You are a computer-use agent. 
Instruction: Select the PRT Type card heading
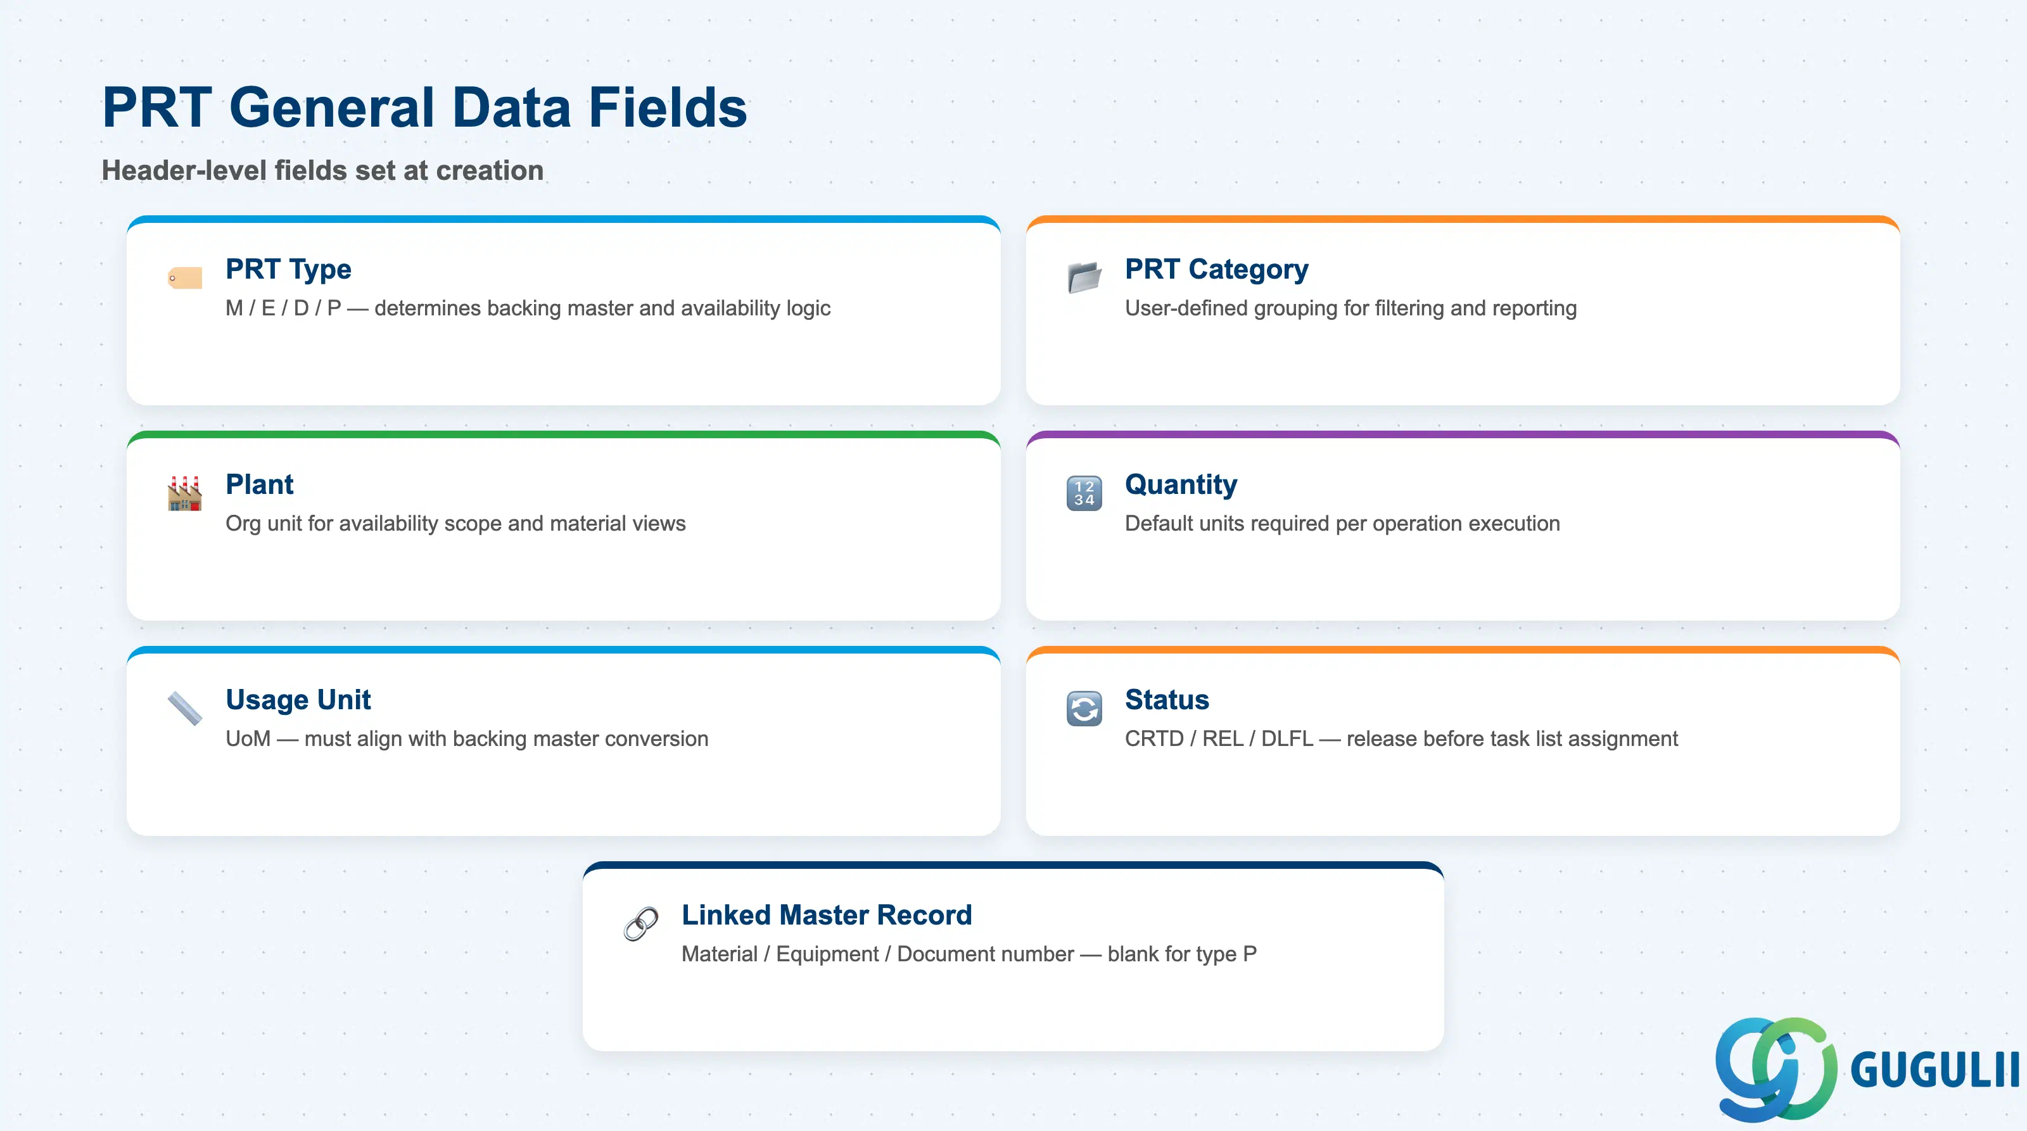pyautogui.click(x=288, y=269)
